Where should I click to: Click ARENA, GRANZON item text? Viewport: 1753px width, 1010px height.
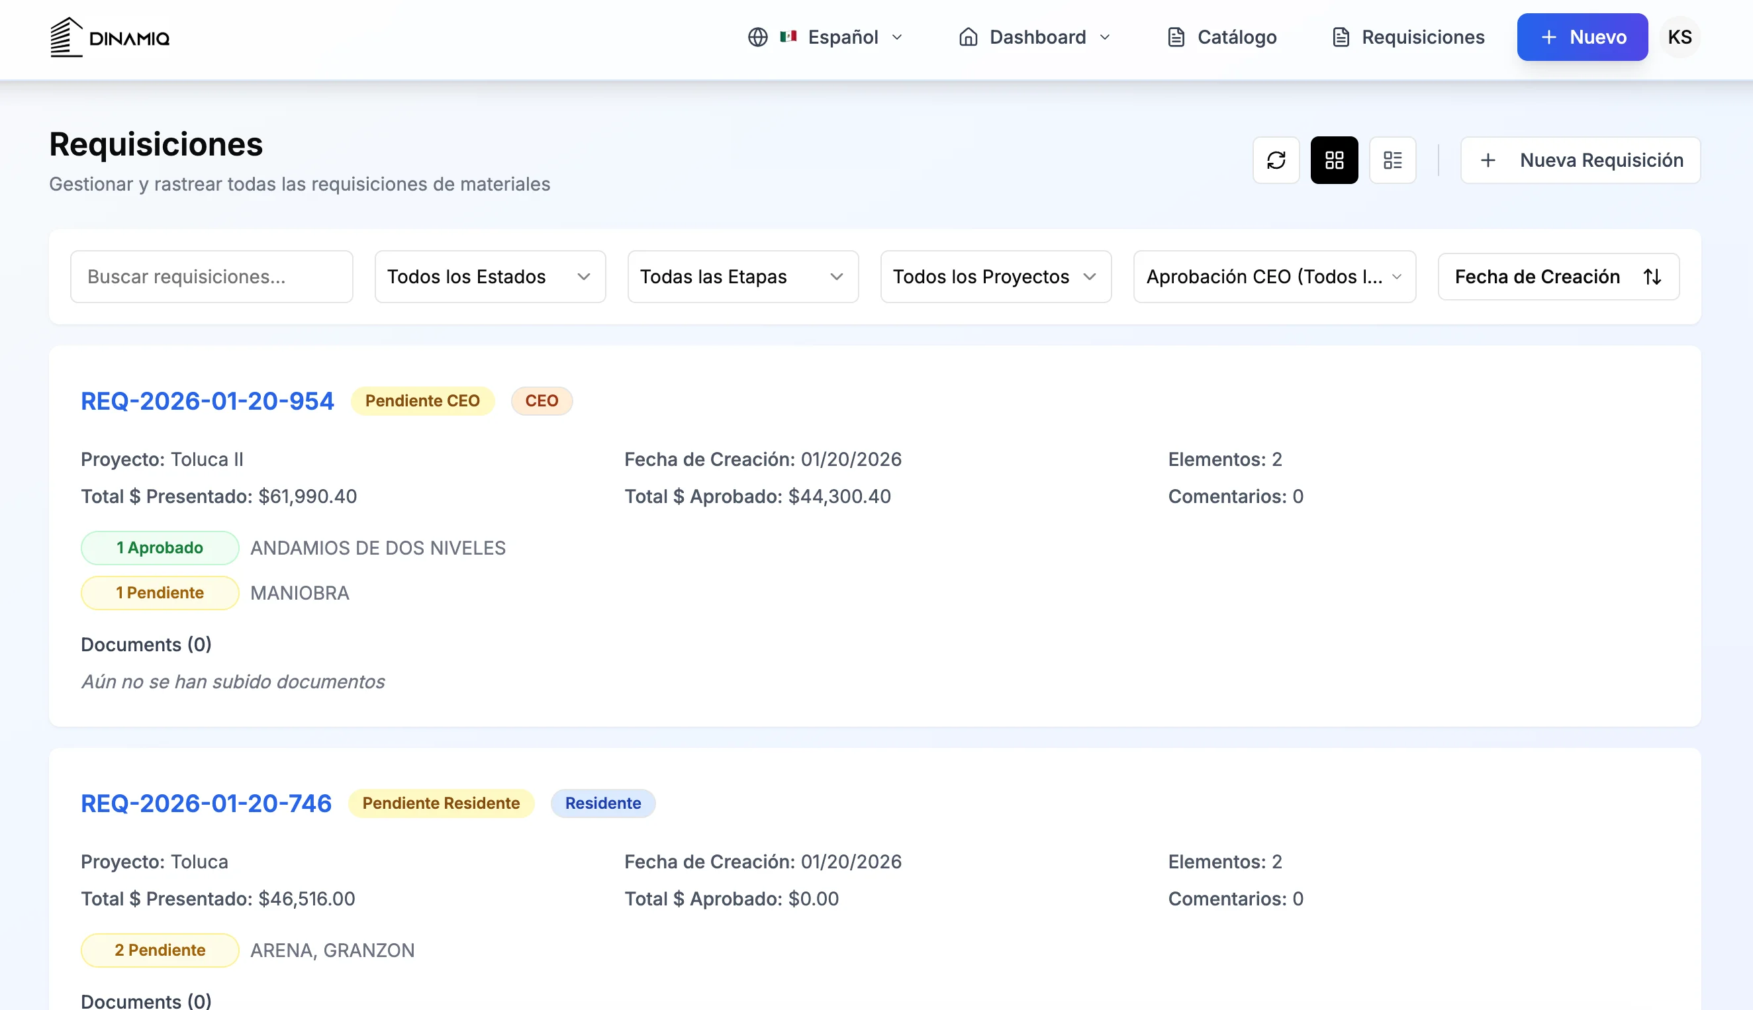[x=332, y=950]
